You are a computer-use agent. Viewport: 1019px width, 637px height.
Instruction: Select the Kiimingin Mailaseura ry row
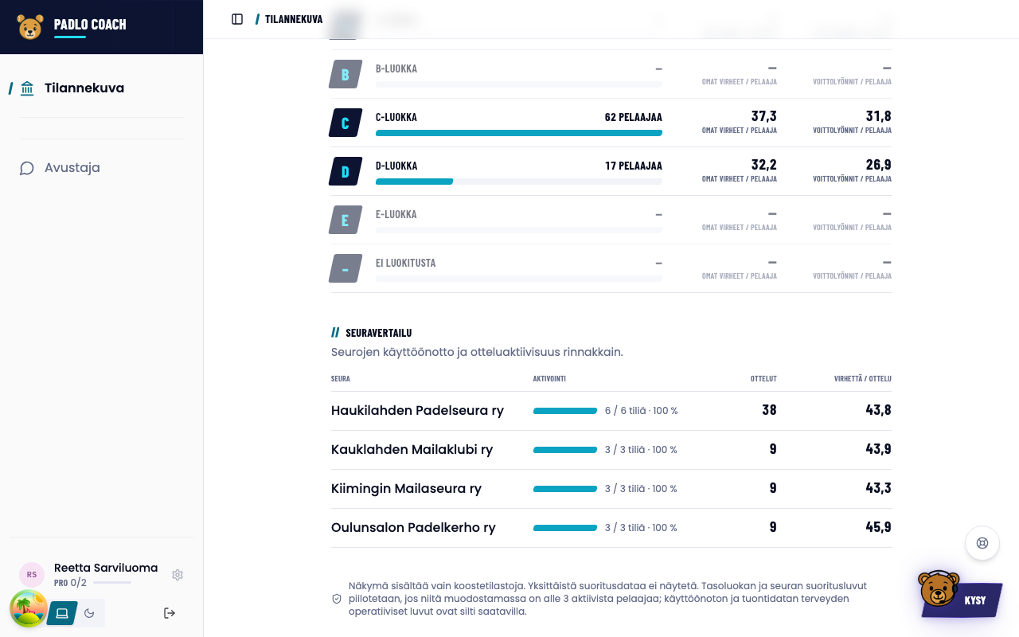(x=611, y=489)
